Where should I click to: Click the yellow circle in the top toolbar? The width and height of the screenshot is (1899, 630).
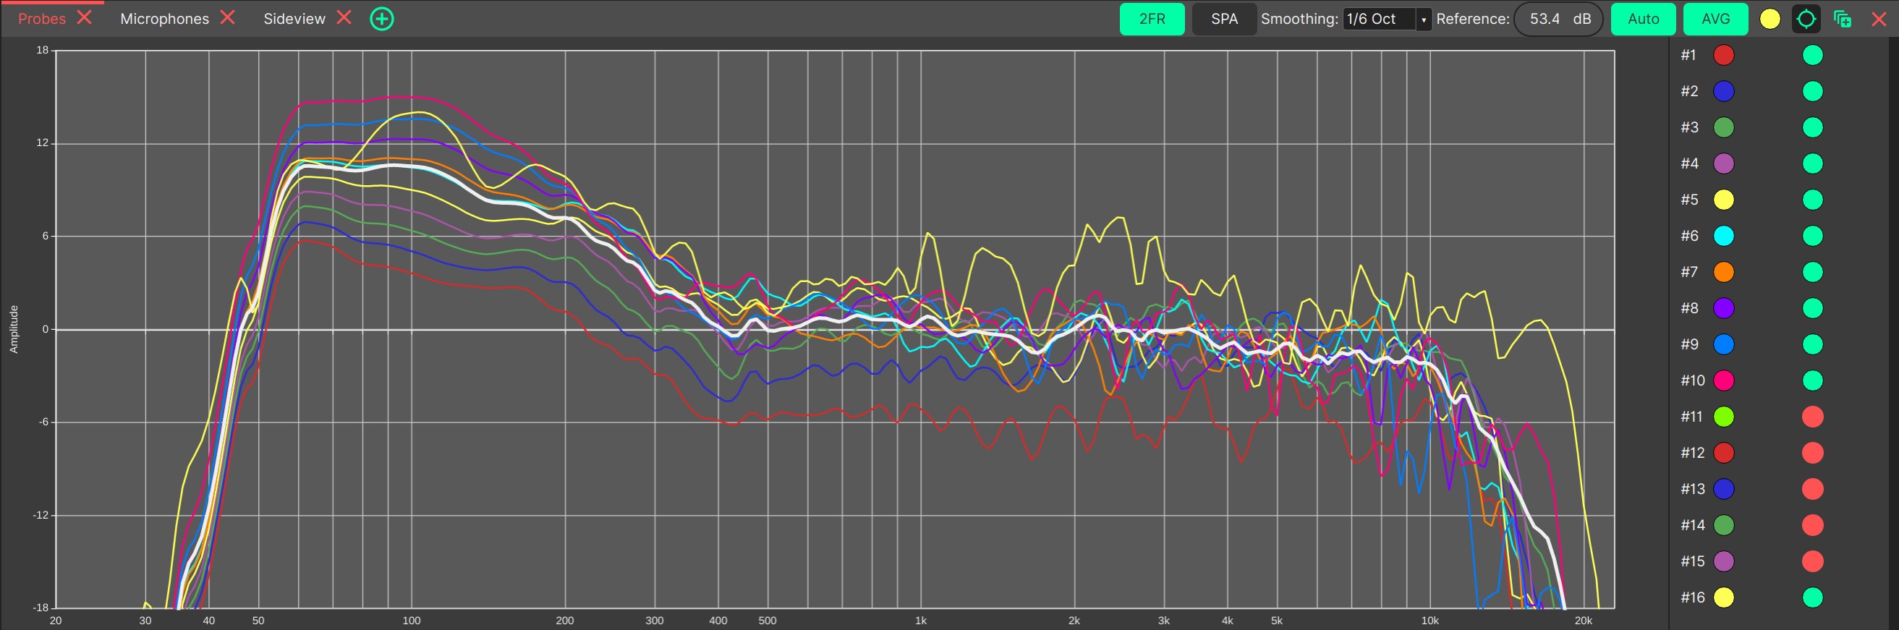[1770, 19]
